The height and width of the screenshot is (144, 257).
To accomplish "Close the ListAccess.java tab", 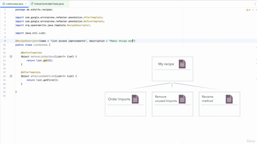I will [x=26, y=4].
